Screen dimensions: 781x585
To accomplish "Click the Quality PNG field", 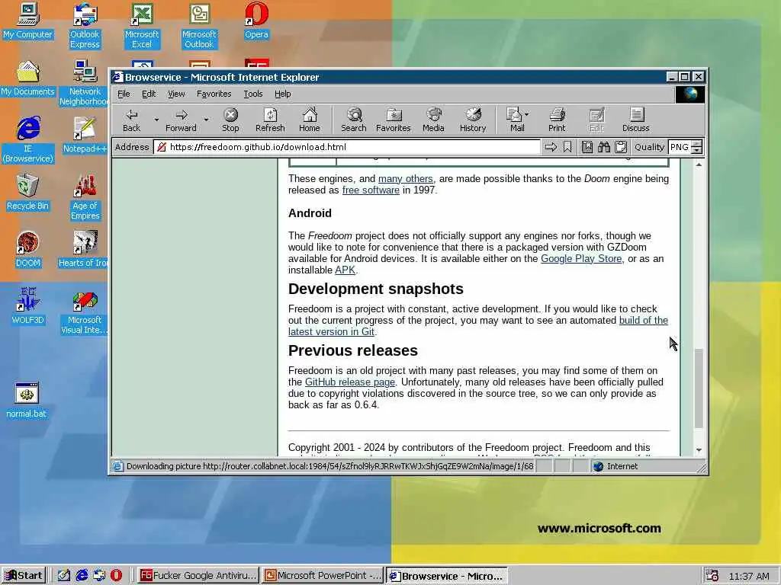I will [680, 147].
